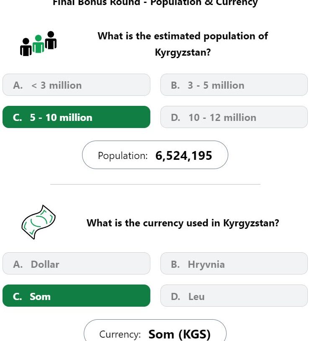Pick the Leu currency option

click(x=234, y=296)
